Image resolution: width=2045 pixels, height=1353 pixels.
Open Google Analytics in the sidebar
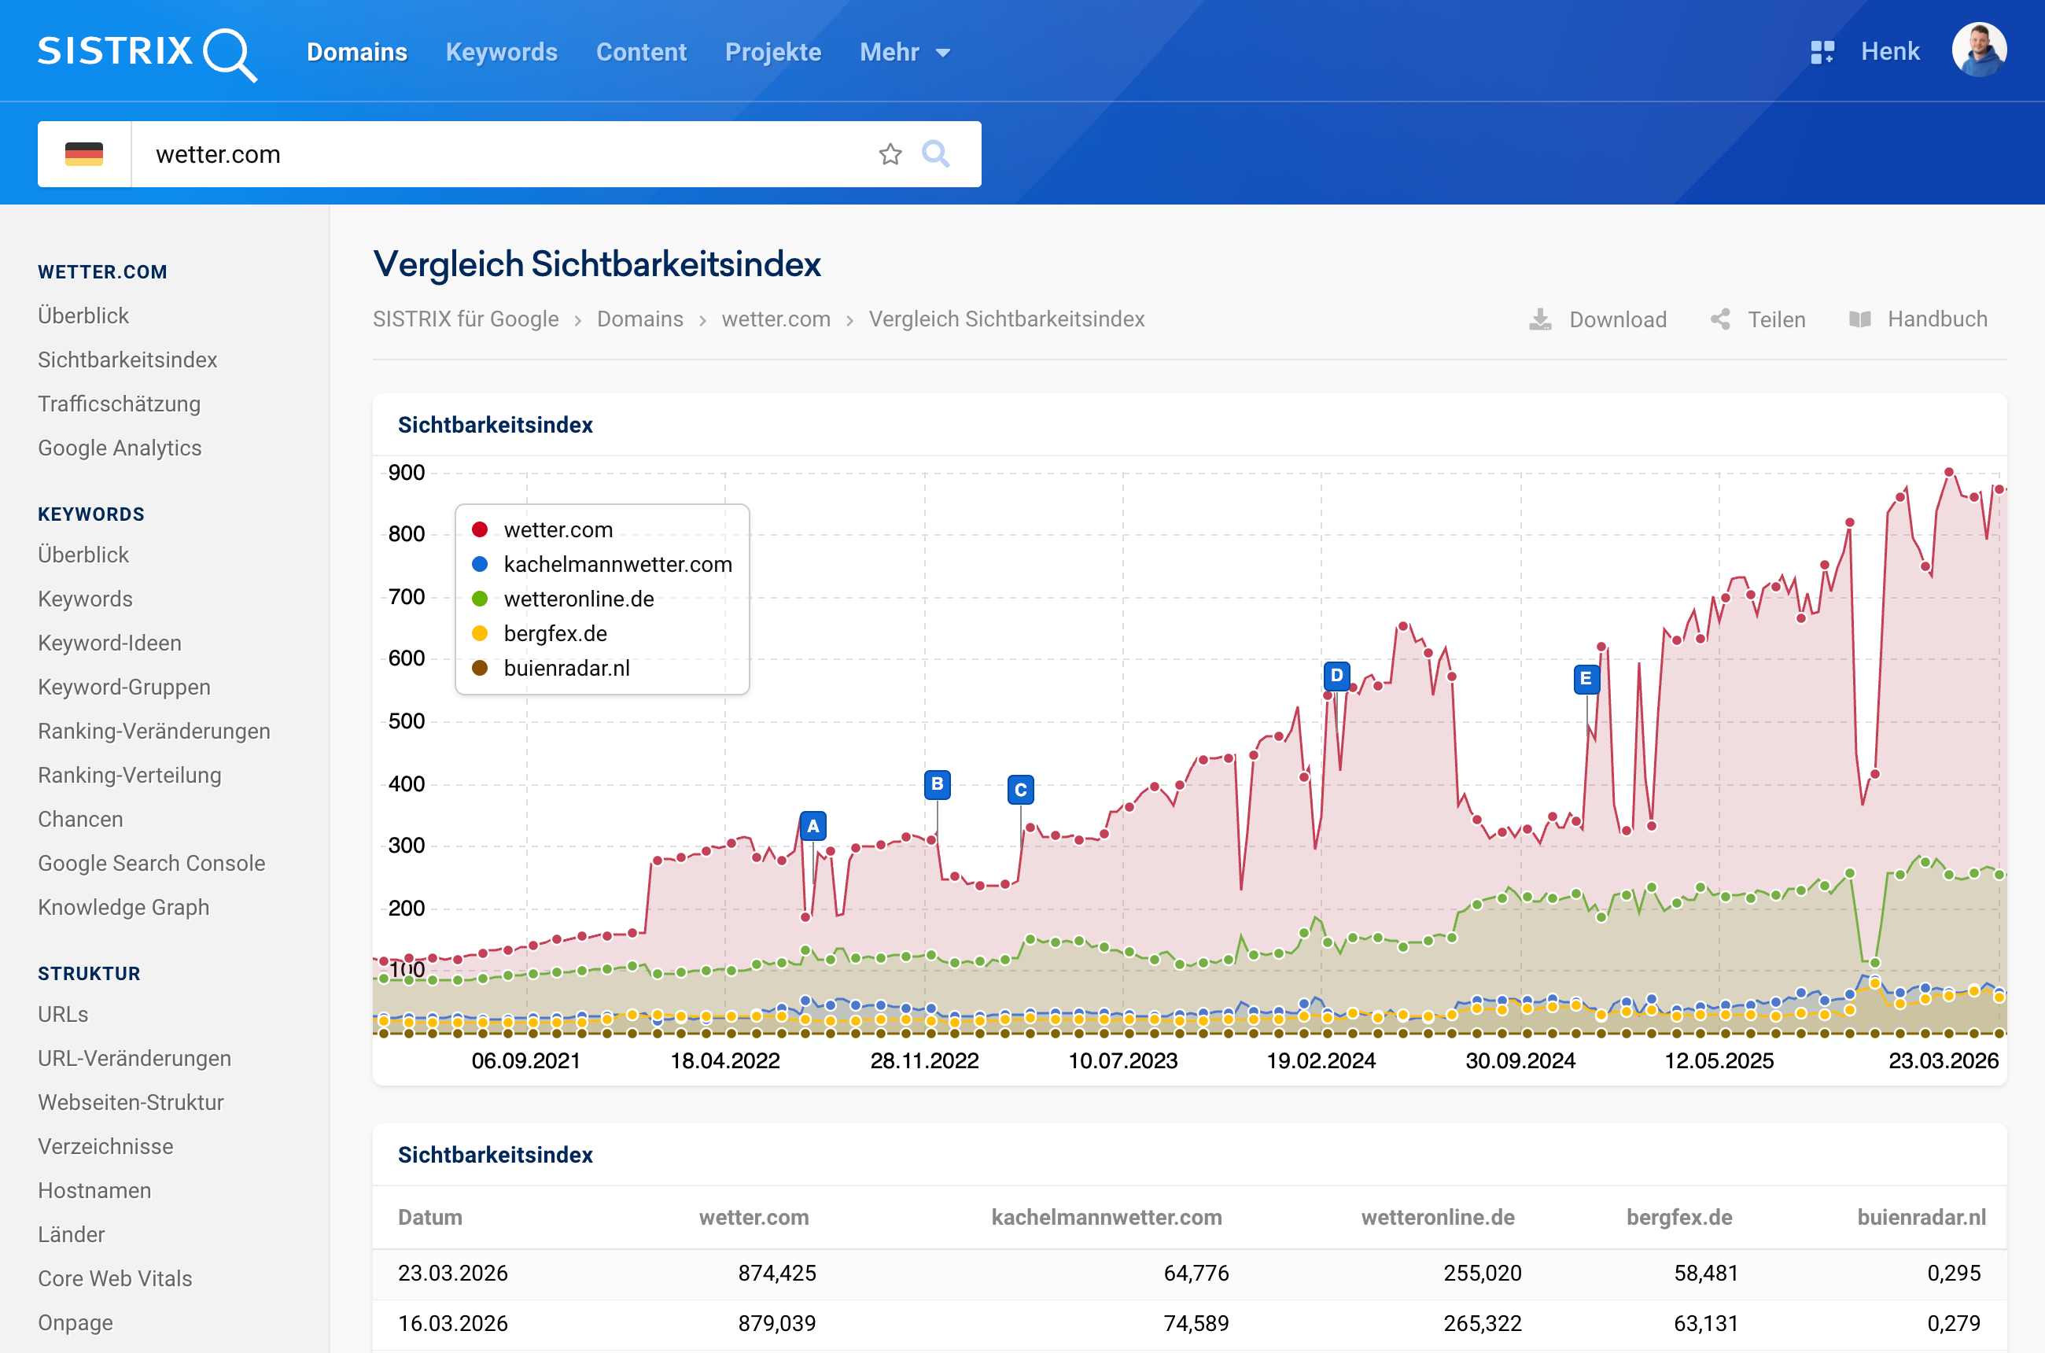(120, 448)
